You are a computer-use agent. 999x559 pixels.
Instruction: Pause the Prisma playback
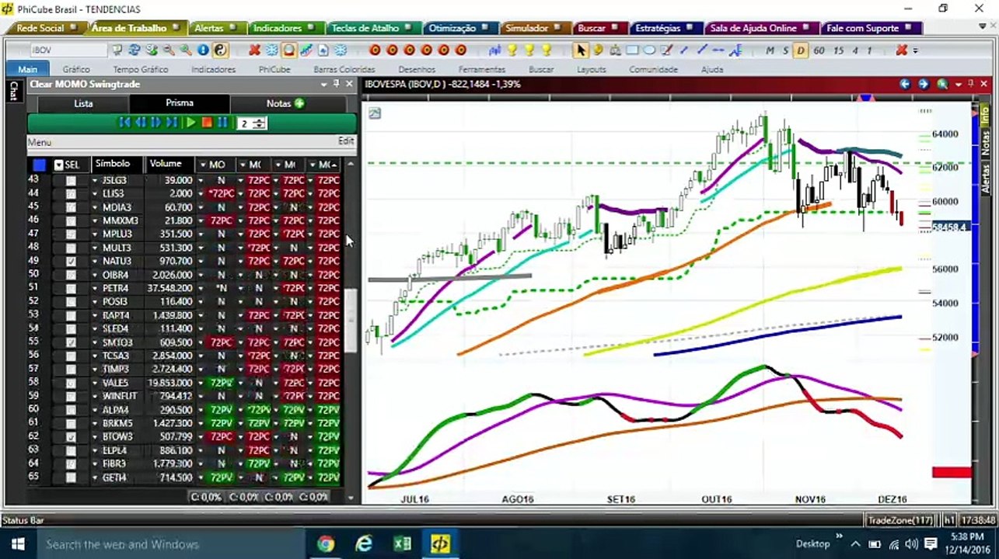(222, 123)
